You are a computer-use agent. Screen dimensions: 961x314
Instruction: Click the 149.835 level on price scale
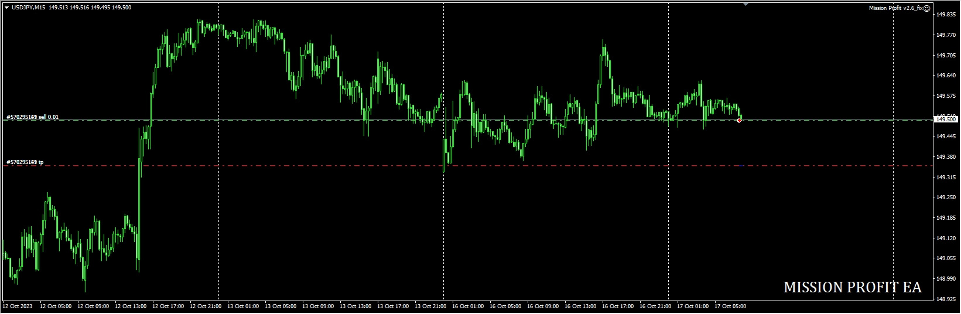(x=946, y=15)
